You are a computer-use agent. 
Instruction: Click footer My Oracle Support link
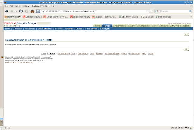point(112,53)
